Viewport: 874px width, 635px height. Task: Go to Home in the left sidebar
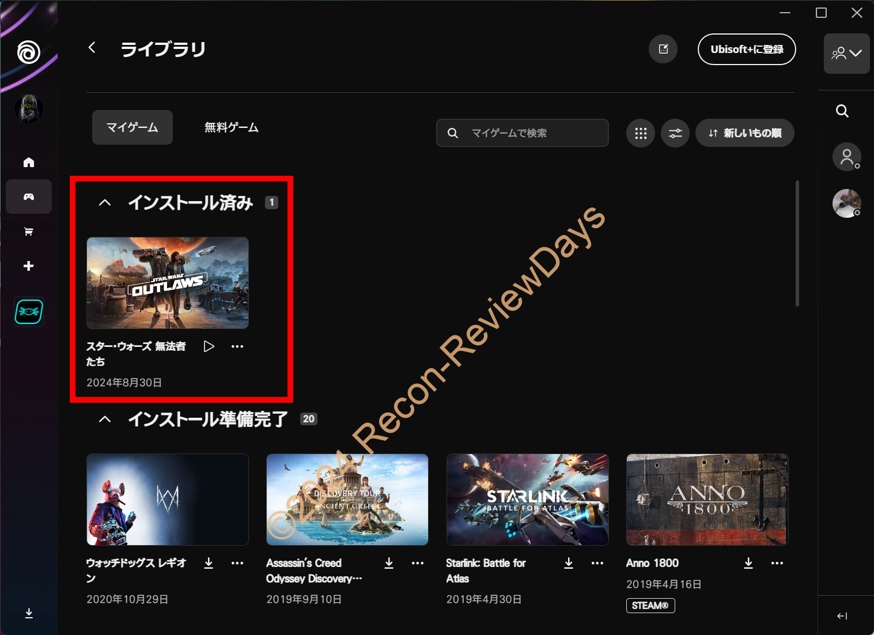pos(29,162)
